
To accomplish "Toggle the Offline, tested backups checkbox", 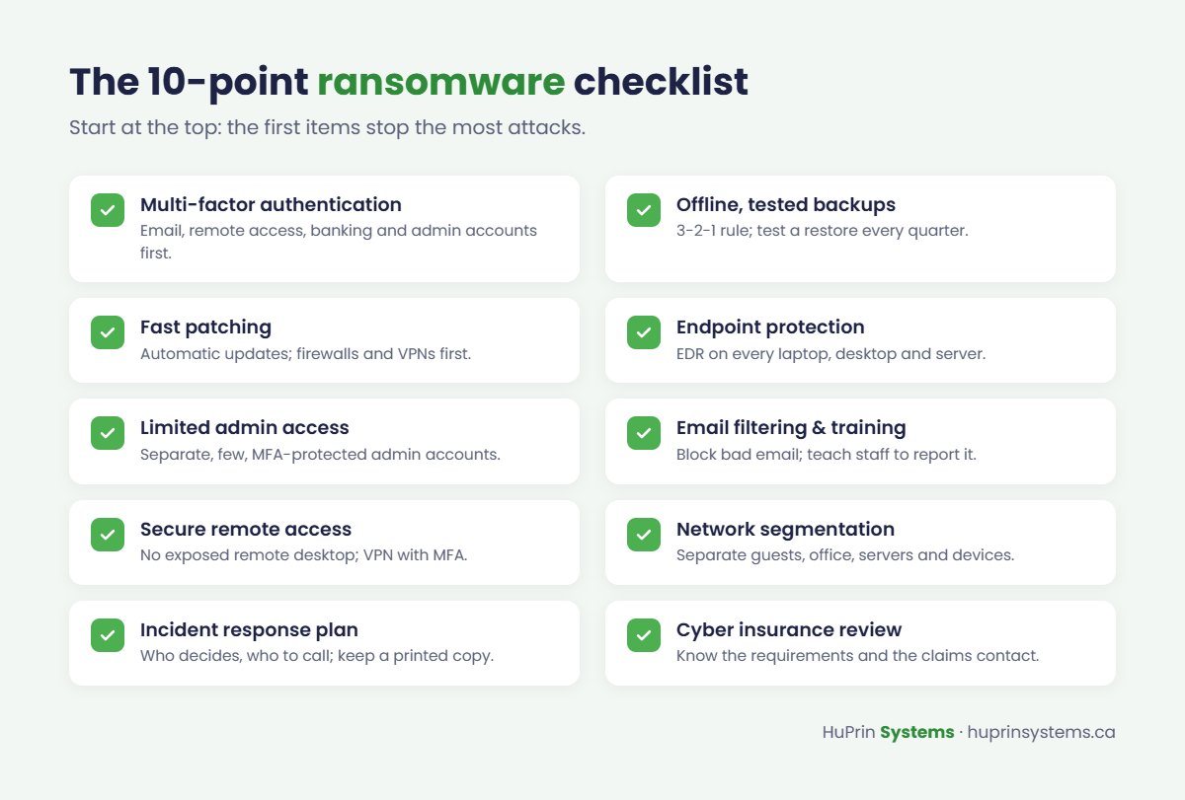I will (644, 210).
